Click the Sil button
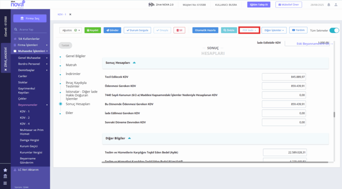 tap(179, 30)
